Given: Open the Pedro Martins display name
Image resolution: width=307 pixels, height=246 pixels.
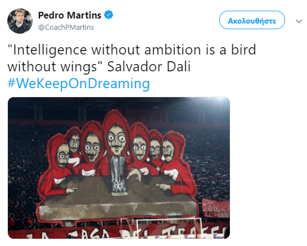Looking at the screenshot, I should coord(70,15).
